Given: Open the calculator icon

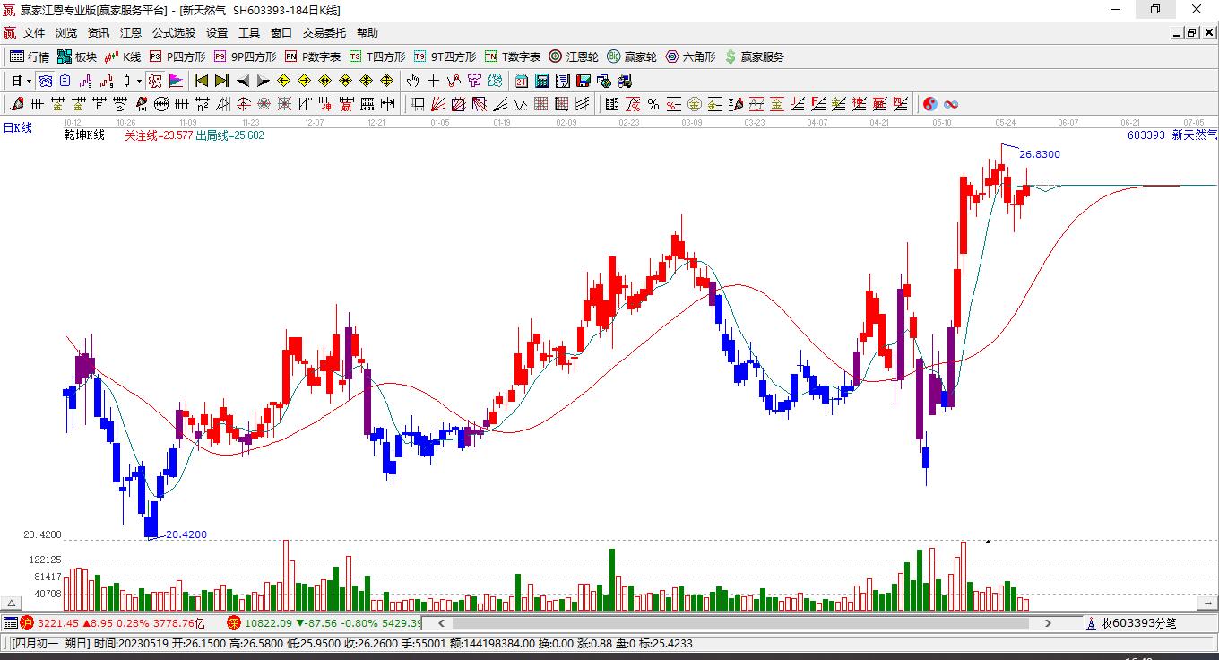Looking at the screenshot, I should pos(542,81).
